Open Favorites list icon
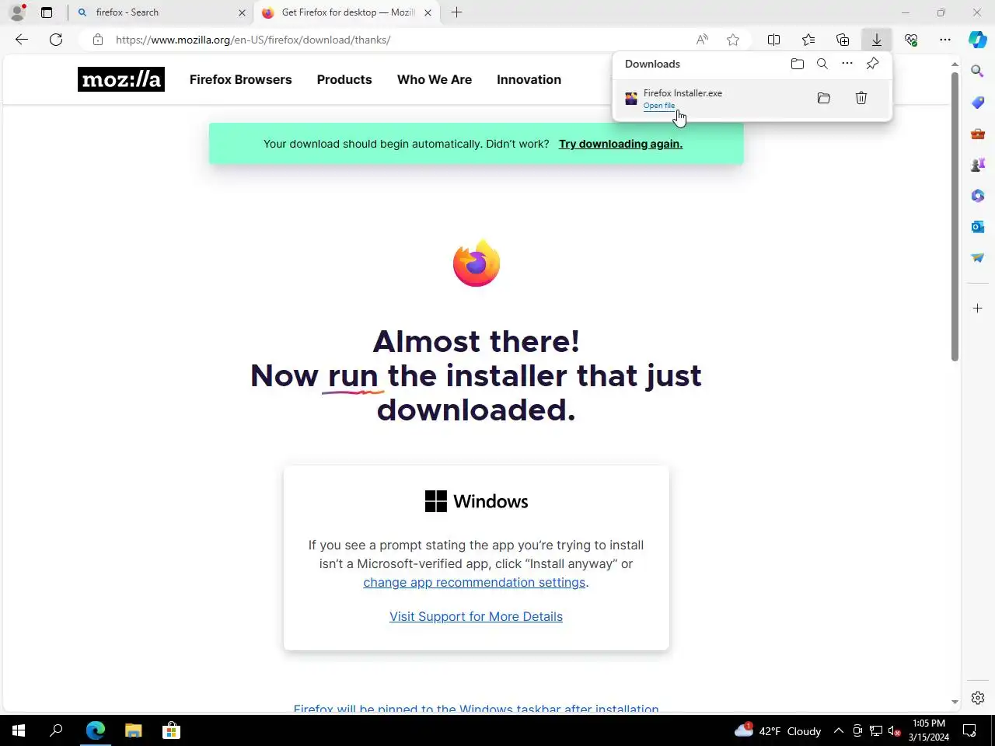 (x=808, y=40)
